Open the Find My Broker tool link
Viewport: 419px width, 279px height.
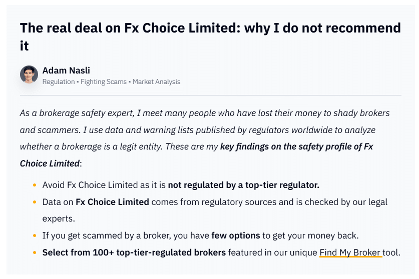pos(350,252)
